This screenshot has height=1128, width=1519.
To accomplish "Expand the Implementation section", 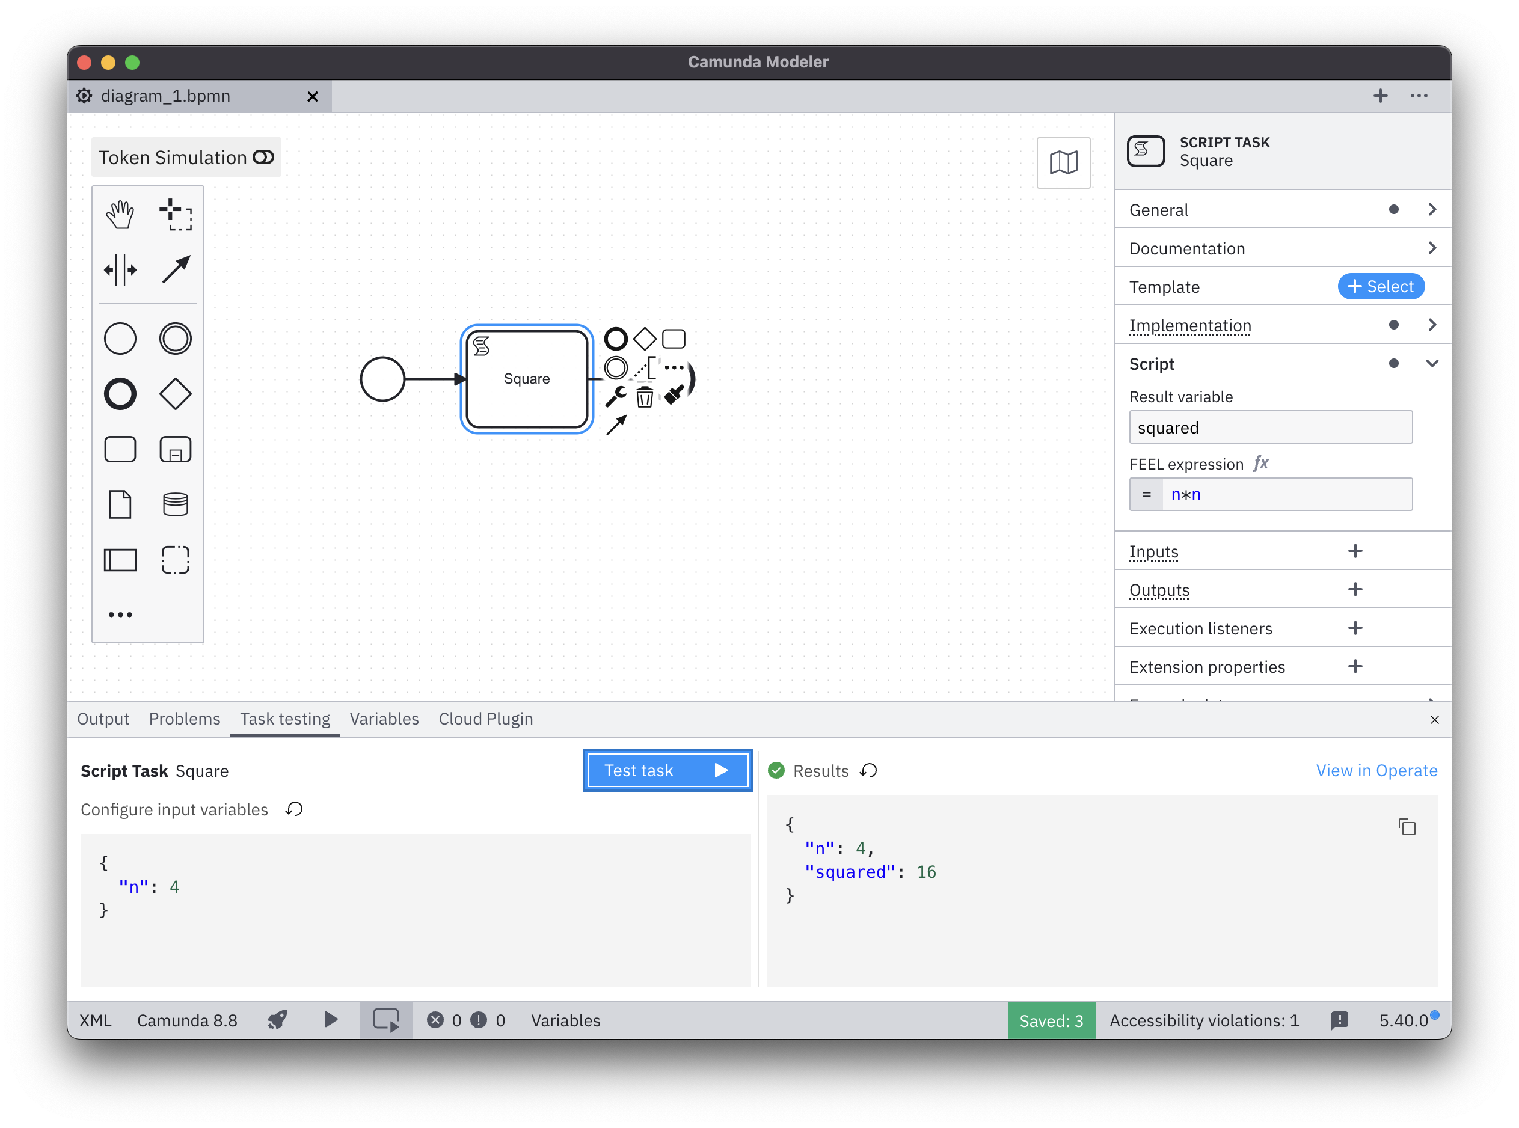I will coord(1432,325).
